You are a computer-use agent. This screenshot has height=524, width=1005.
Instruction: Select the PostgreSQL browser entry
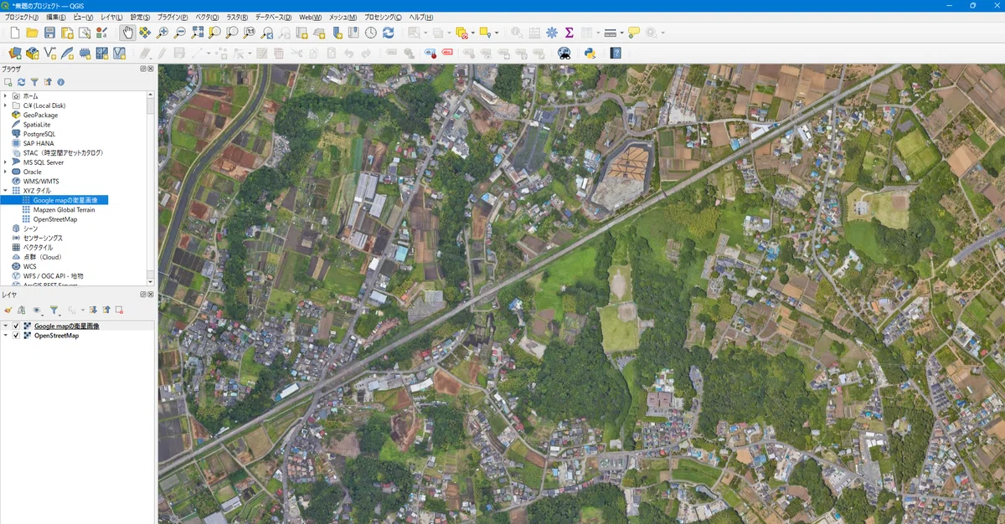39,134
